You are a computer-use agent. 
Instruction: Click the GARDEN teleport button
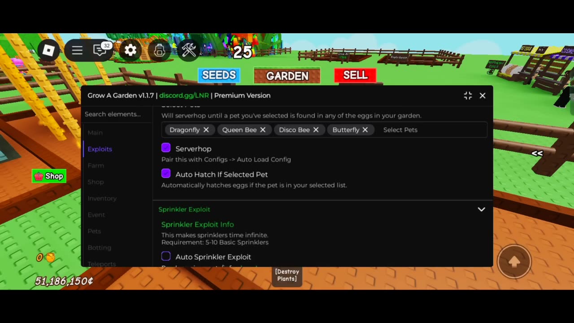click(287, 76)
